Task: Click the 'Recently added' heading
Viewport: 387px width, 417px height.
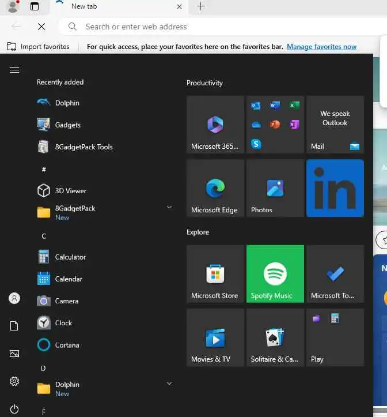Action: coord(60,82)
